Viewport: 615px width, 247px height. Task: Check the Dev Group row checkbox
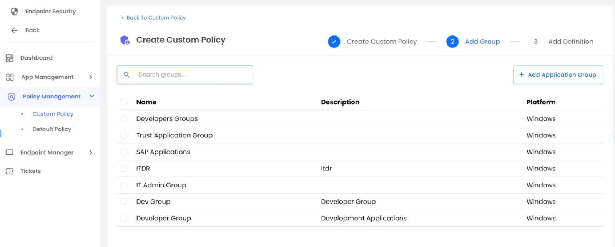click(123, 202)
